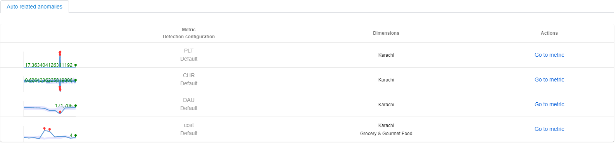Go to metric for CHR row
616x144 pixels.
(x=549, y=80)
